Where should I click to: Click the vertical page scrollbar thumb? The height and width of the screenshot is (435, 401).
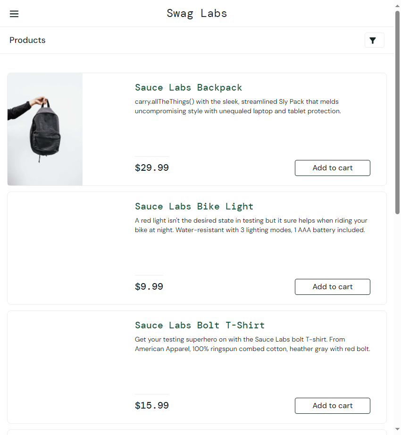(397, 112)
